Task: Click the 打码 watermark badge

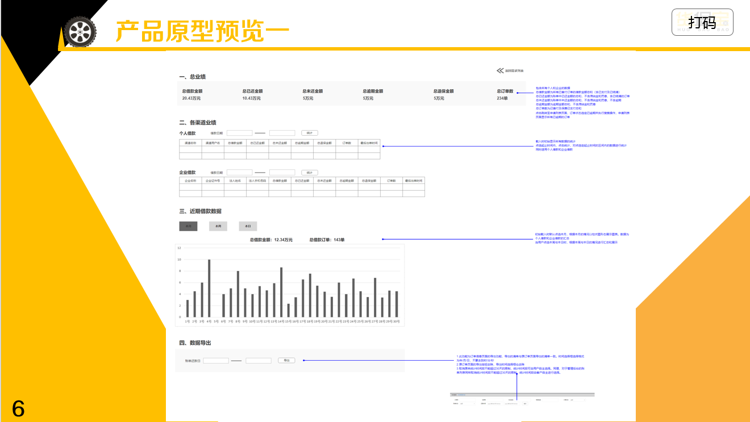Action: click(x=702, y=23)
